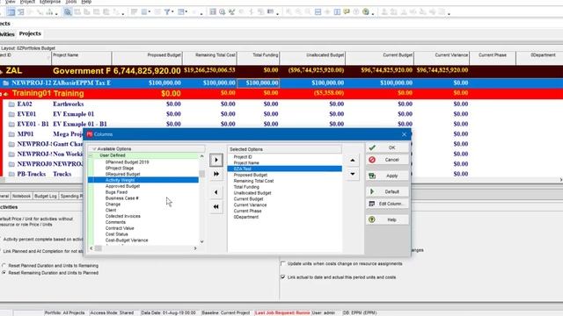The width and height of the screenshot is (563, 316).
Task: Move selected column up in list
Action: click(353, 160)
